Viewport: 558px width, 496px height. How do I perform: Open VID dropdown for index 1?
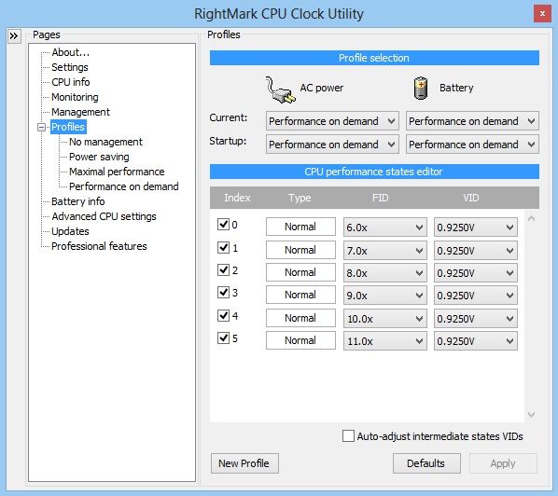(x=476, y=251)
